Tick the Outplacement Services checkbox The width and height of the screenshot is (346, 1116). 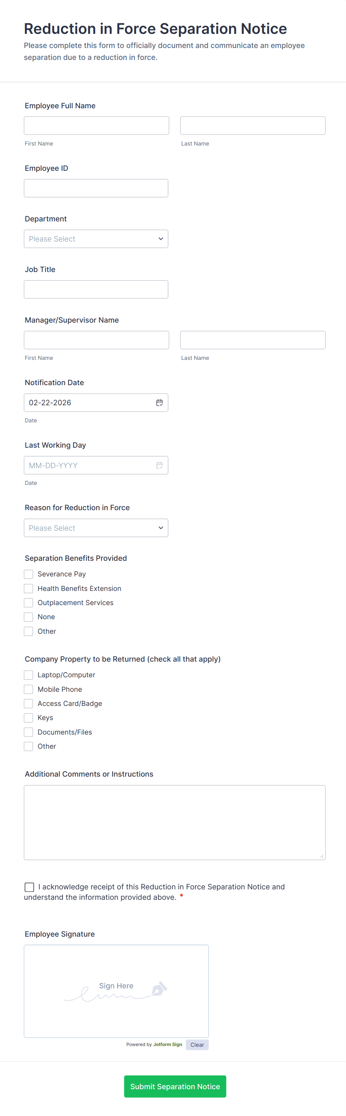tap(29, 602)
